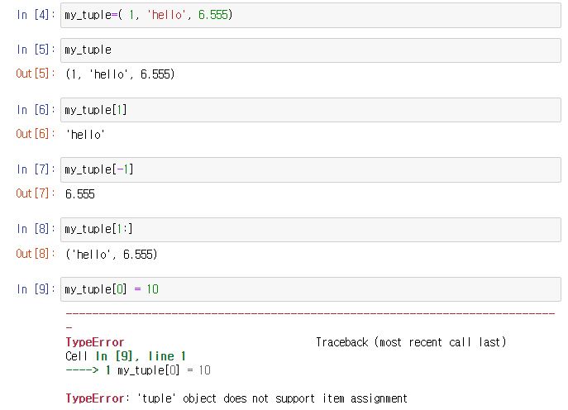Viewport: 568px width, 410px height.
Task: Click the In [8]: prompt label
Action: click(x=36, y=229)
